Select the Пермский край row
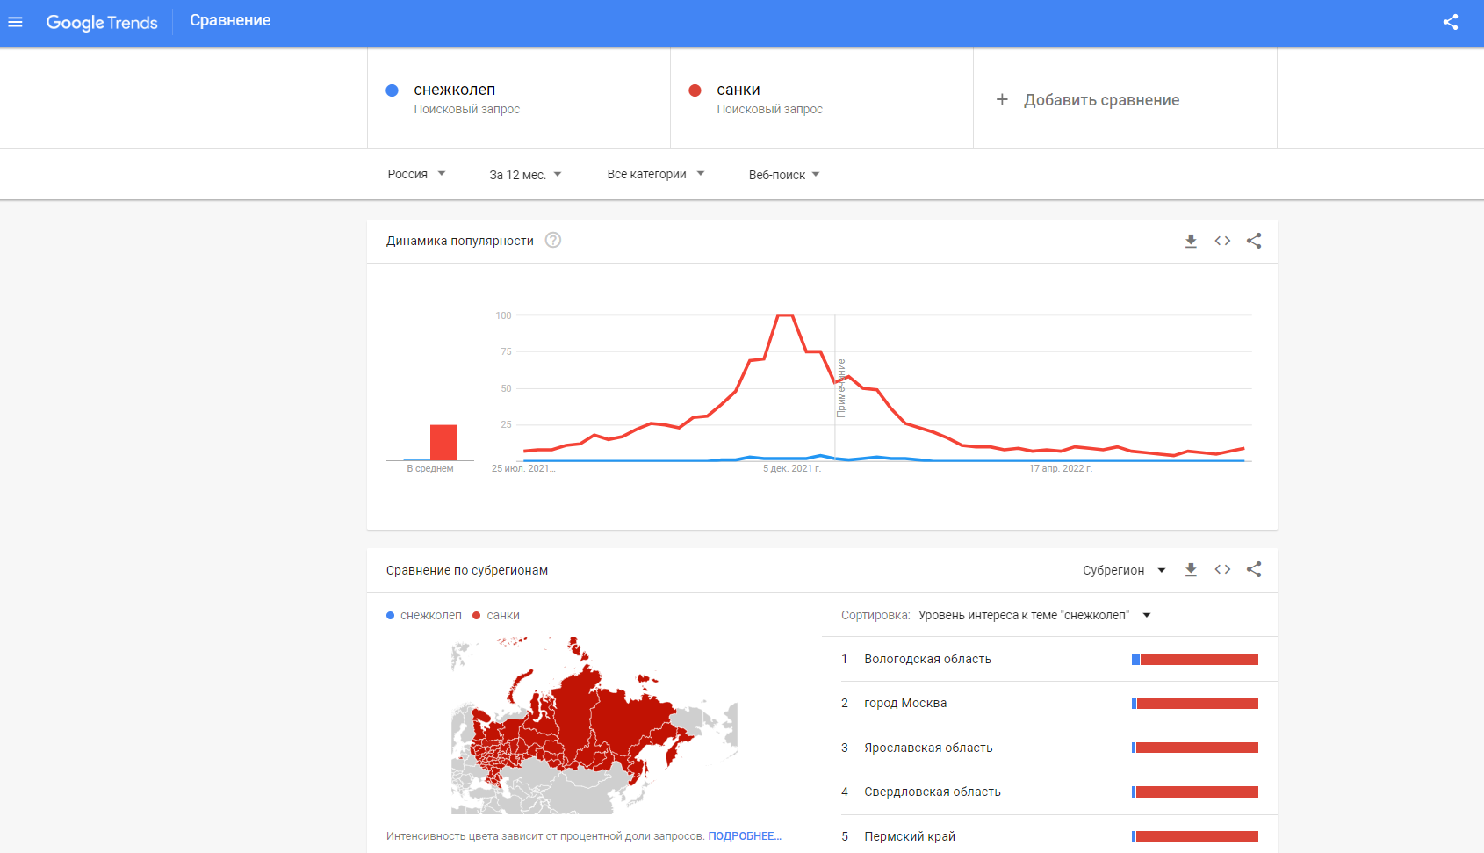The height and width of the screenshot is (853, 1484). pos(1049,835)
